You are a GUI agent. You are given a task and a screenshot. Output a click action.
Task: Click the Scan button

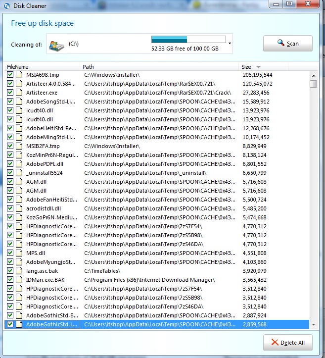[287, 44]
